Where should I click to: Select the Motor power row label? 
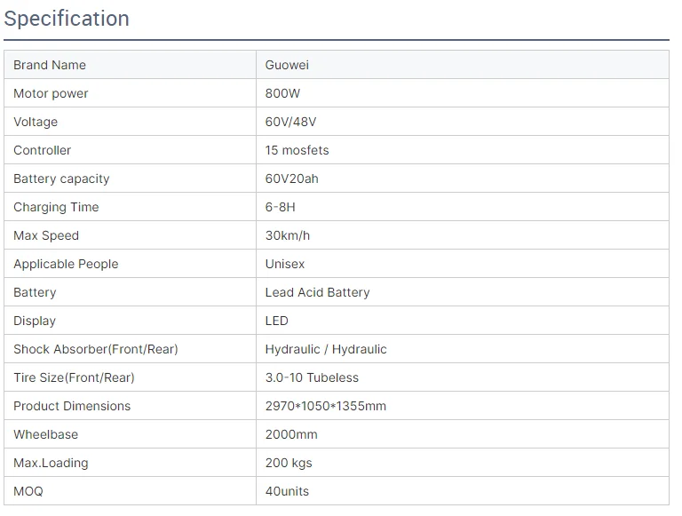(x=51, y=93)
